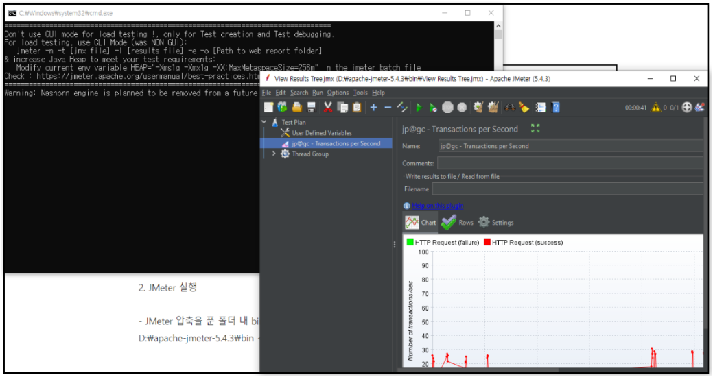The image size is (713, 377).
Task: Select Test Plan in the tree
Action: click(293, 122)
